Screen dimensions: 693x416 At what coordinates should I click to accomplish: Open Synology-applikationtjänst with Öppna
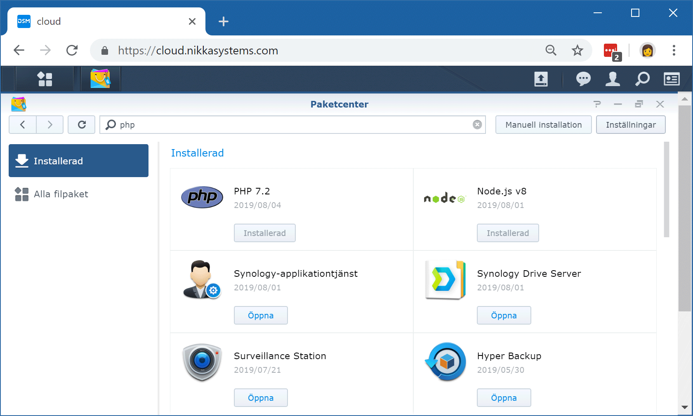[x=261, y=316]
